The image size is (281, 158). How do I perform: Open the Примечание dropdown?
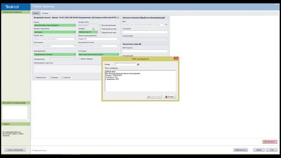pos(54,46)
